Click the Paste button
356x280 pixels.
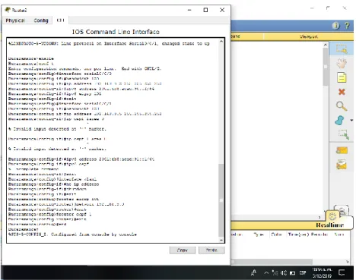tap(211, 250)
